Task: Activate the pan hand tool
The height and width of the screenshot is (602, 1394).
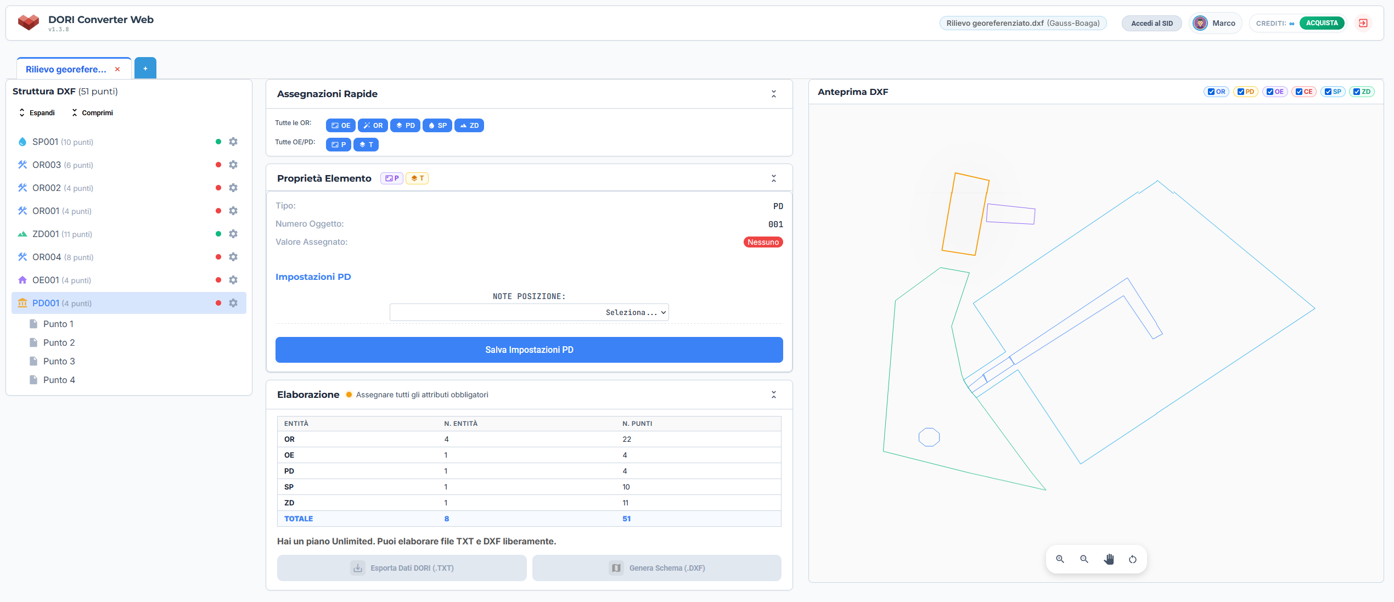Action: 1109,559
